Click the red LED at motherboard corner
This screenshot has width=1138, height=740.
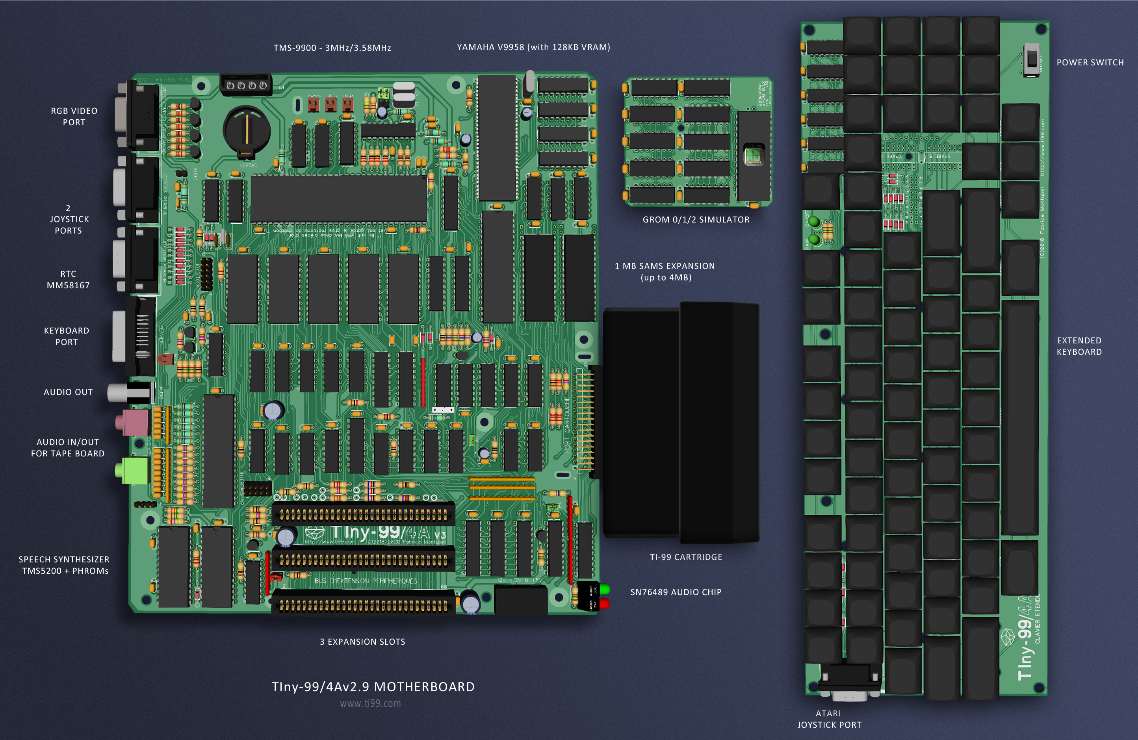pos(605,604)
